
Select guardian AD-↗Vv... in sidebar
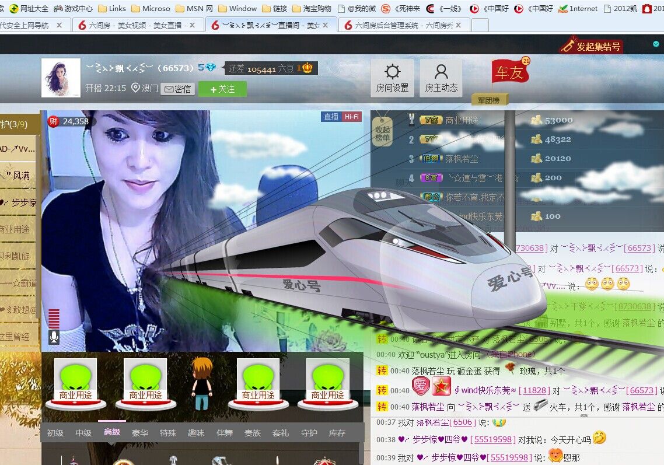click(x=18, y=149)
